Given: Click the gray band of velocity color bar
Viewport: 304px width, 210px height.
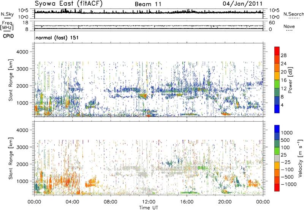Looking at the screenshot, I should tap(277, 158).
